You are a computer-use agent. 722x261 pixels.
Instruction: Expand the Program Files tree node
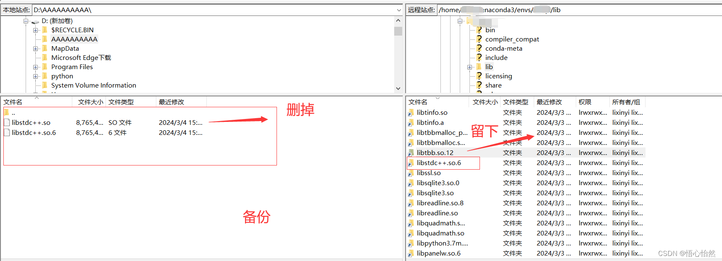tap(35, 67)
